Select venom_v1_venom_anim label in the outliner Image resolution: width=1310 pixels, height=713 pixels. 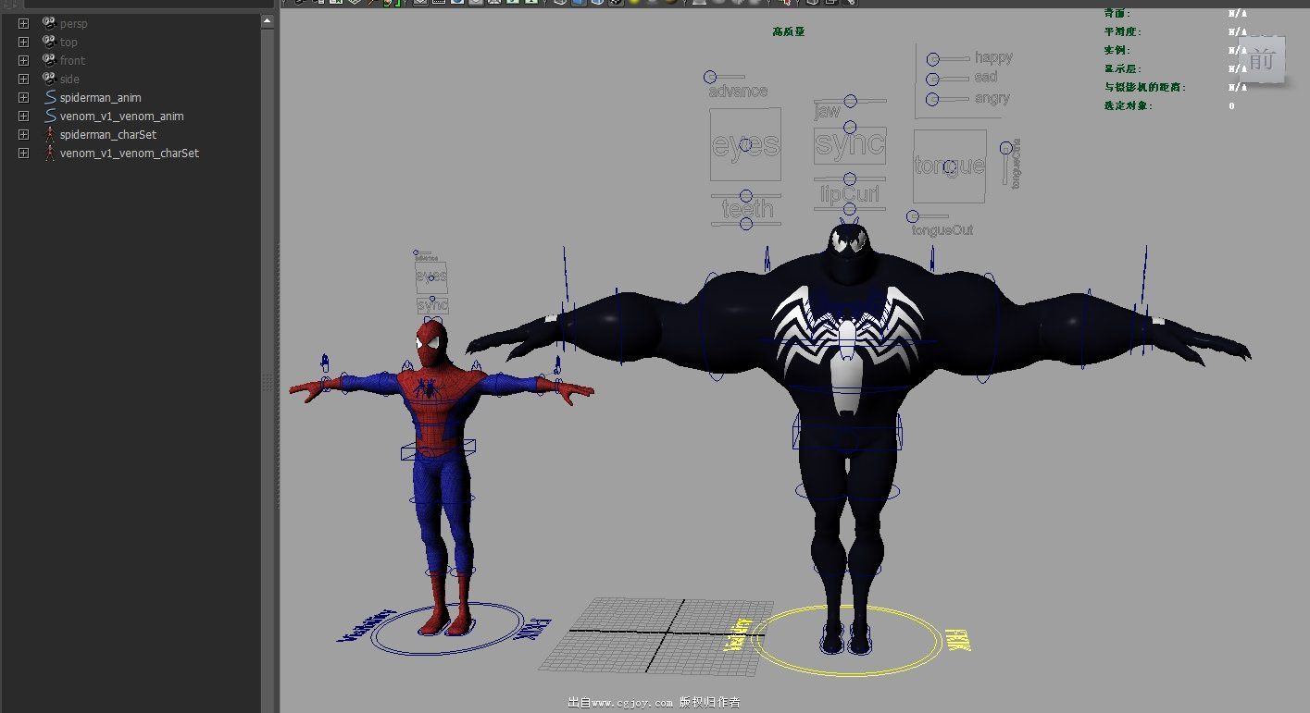coord(122,117)
